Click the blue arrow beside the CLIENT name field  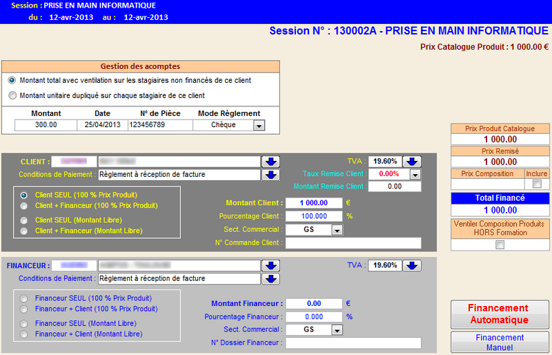[270, 161]
